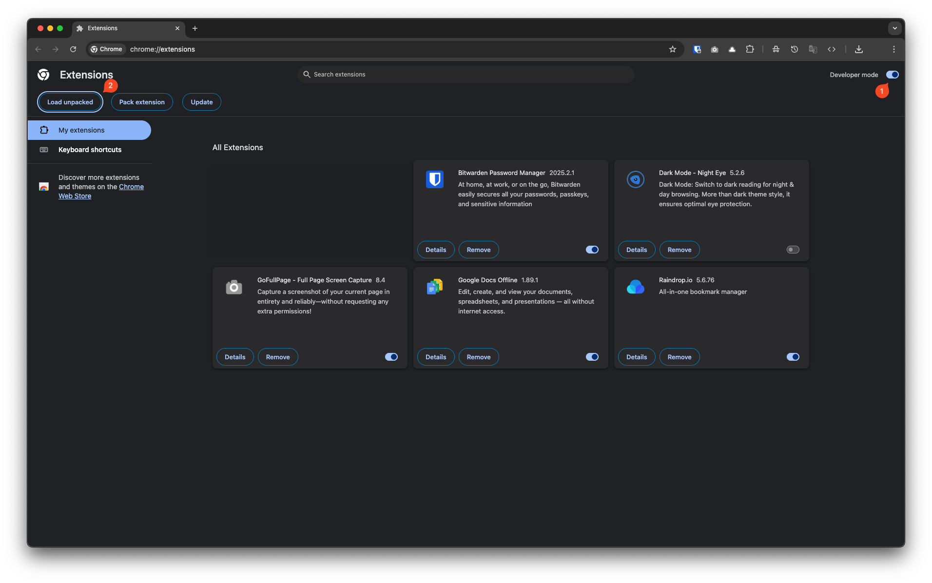The image size is (932, 583).
Task: Open Details for Dark Mode - Night Eye
Action: pyautogui.click(x=637, y=250)
